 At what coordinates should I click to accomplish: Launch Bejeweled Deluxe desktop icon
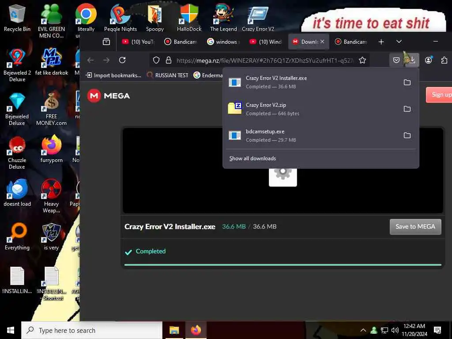[17, 109]
